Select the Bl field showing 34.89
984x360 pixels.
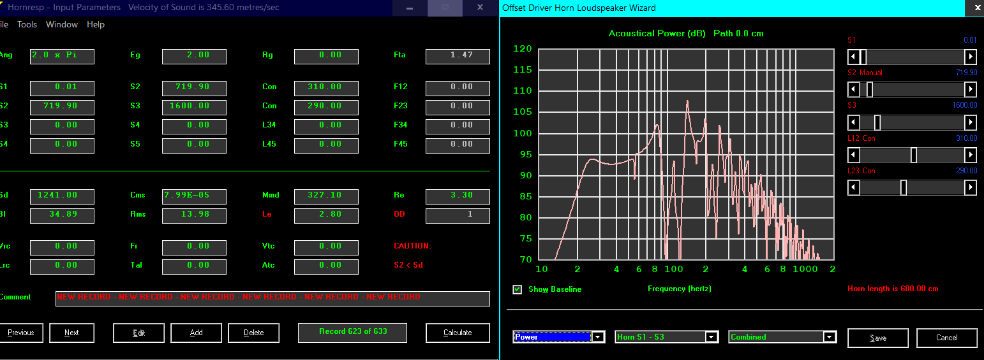[62, 215]
